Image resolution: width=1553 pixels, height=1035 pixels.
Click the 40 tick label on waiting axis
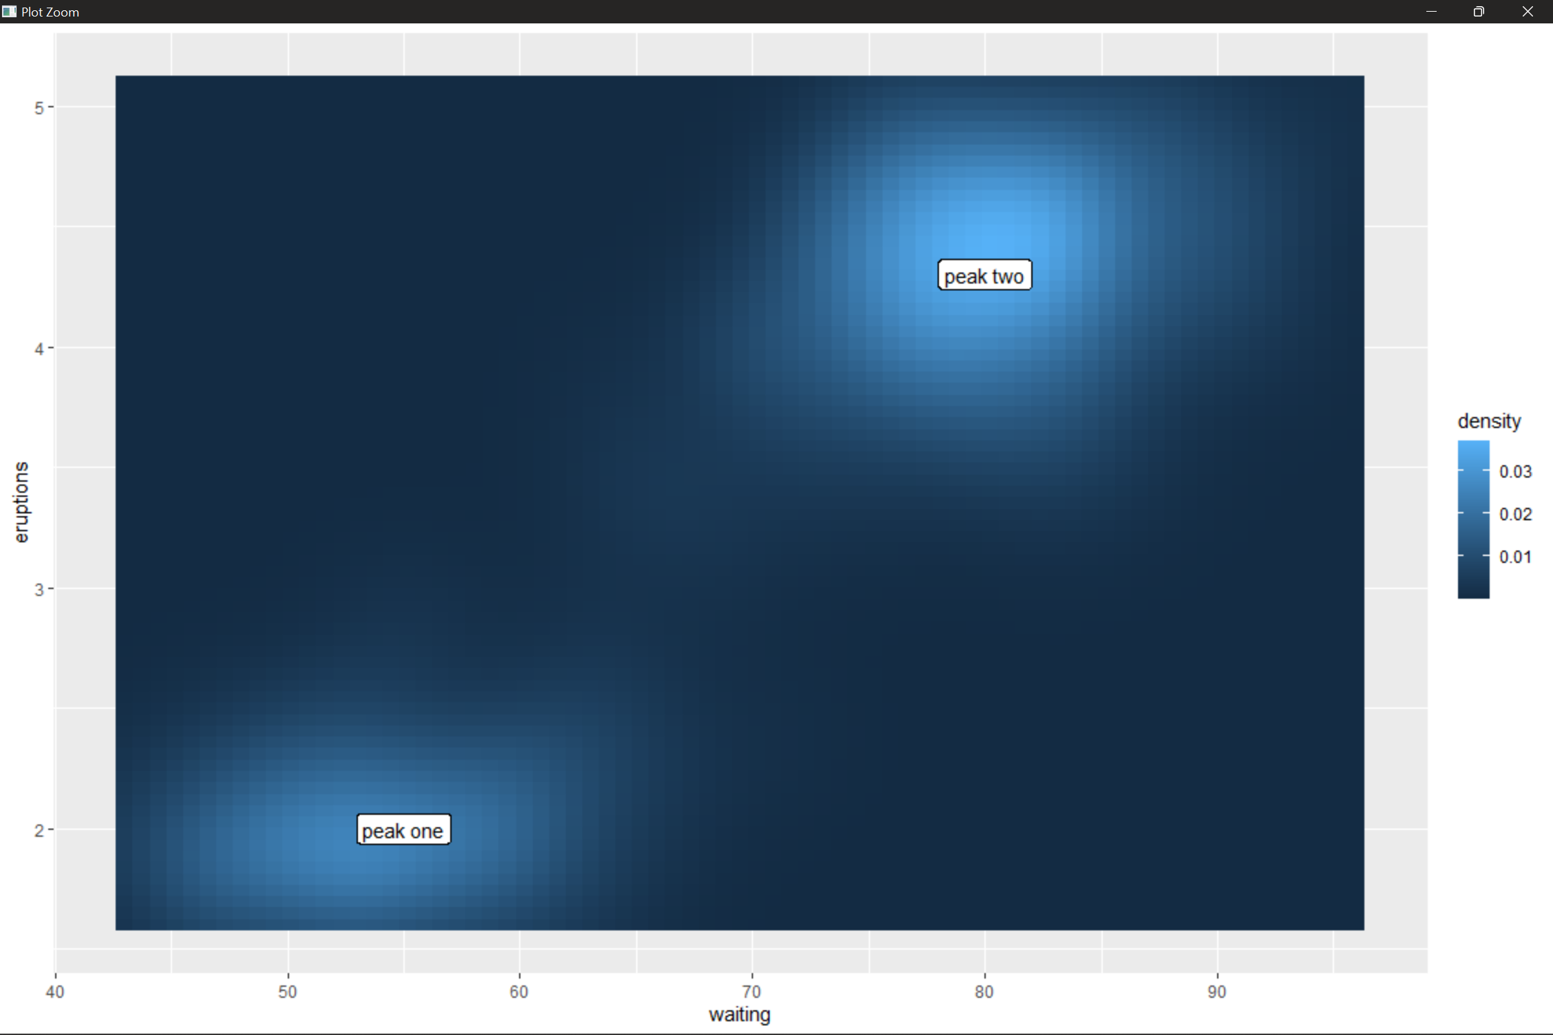(55, 992)
